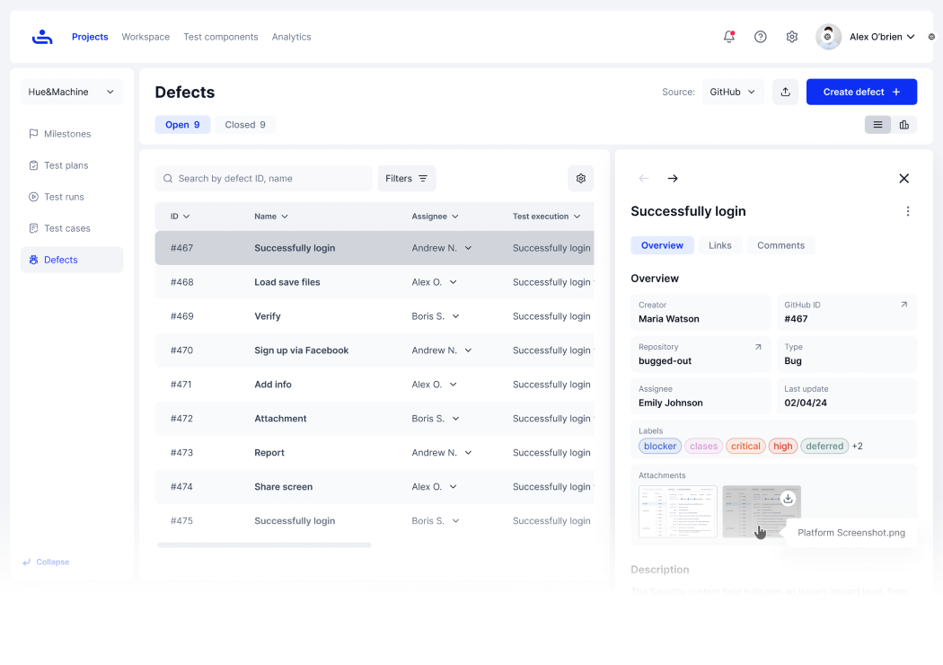
Task: Open the three-dot menu for Successfully login
Action: point(908,211)
